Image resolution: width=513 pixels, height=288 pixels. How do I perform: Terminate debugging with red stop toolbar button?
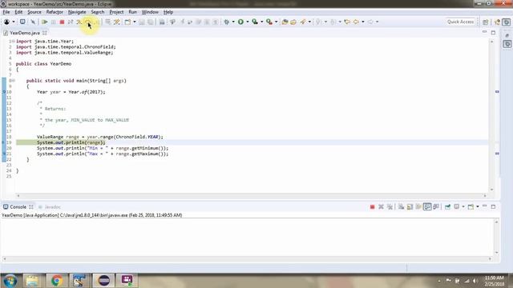pyautogui.click(x=62, y=22)
